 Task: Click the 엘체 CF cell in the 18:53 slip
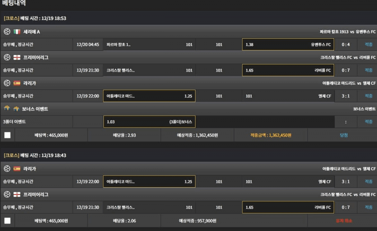click(288, 96)
